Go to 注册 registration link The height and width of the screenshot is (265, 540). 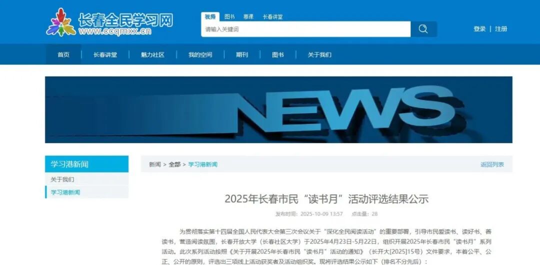click(x=501, y=29)
